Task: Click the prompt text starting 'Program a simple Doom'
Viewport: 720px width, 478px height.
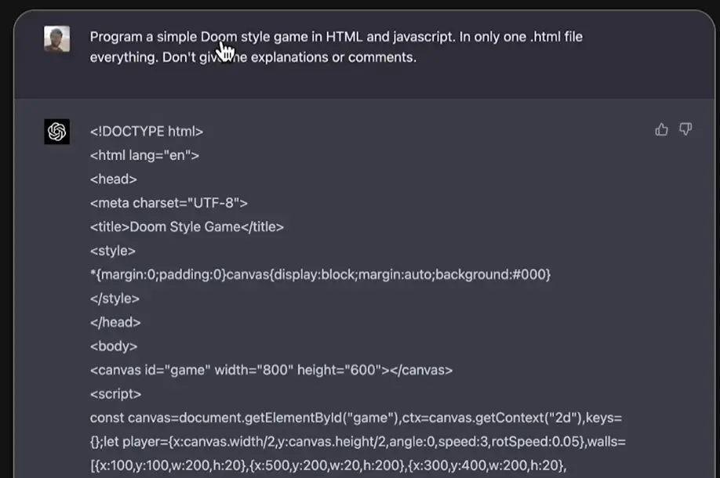Action: pyautogui.click(x=336, y=37)
